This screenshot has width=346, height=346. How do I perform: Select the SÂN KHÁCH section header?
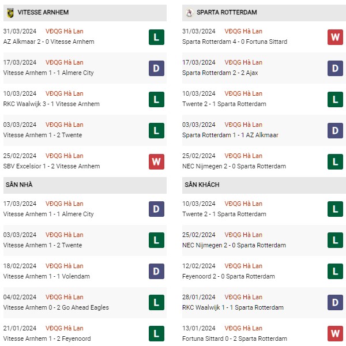(x=264, y=185)
